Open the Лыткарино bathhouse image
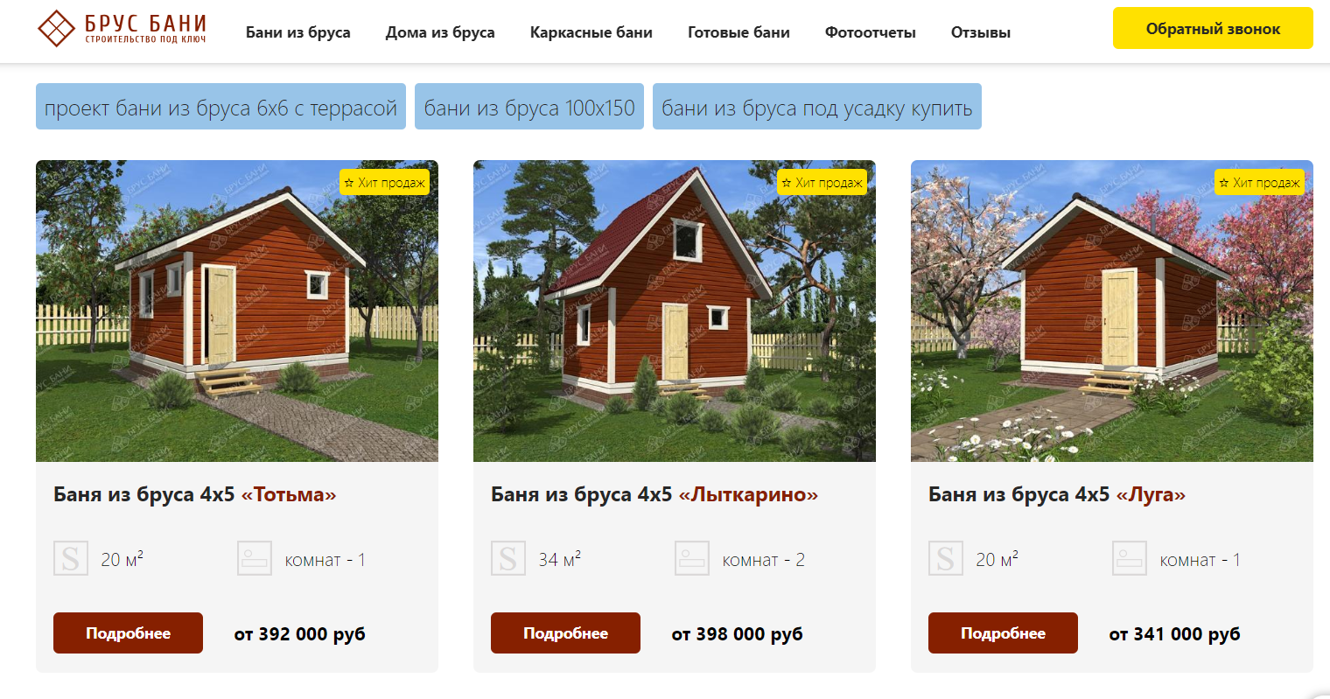This screenshot has height=699, width=1330. coord(675,311)
